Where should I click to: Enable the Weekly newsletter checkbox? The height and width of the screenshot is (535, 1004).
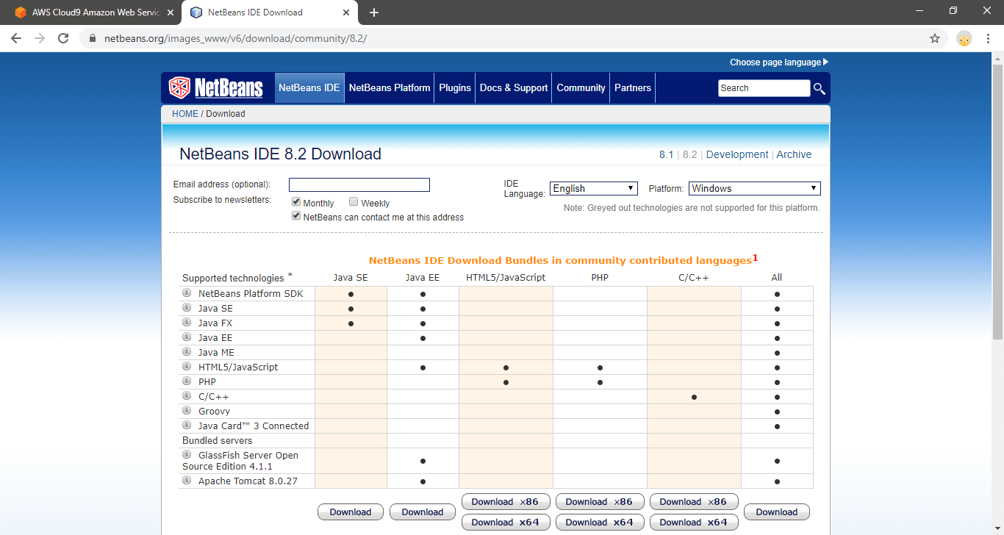[x=354, y=202]
